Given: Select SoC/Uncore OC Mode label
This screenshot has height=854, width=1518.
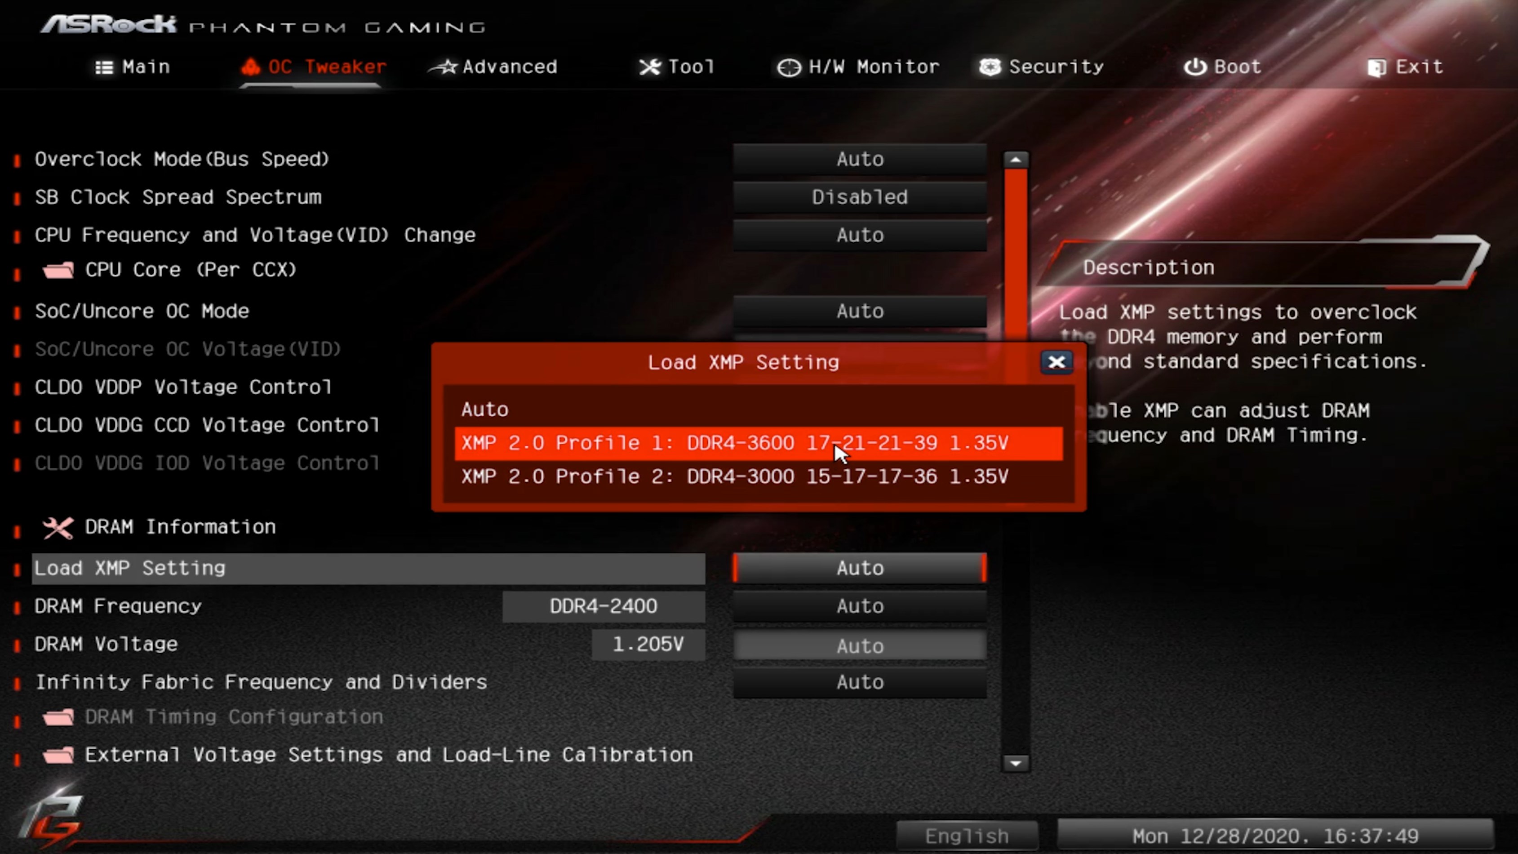Looking at the screenshot, I should coord(142,311).
